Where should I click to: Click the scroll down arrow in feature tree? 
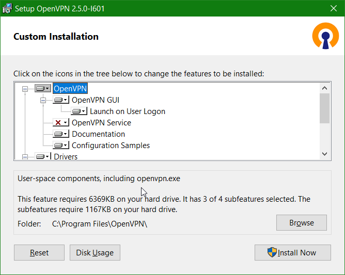click(x=325, y=153)
